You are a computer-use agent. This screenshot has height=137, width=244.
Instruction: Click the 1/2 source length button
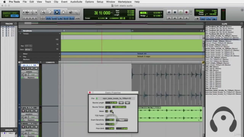(x=121, y=103)
